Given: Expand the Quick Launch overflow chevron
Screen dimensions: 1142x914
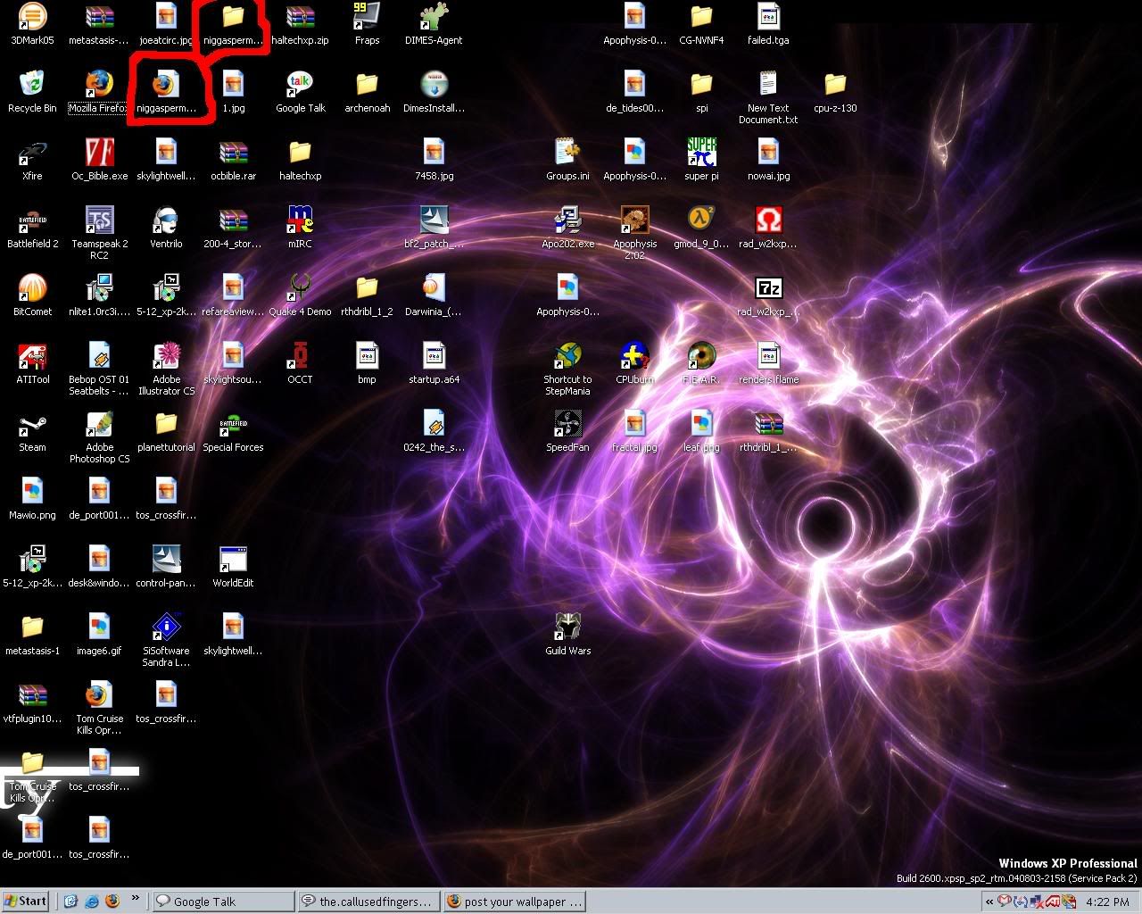Looking at the screenshot, I should (136, 898).
